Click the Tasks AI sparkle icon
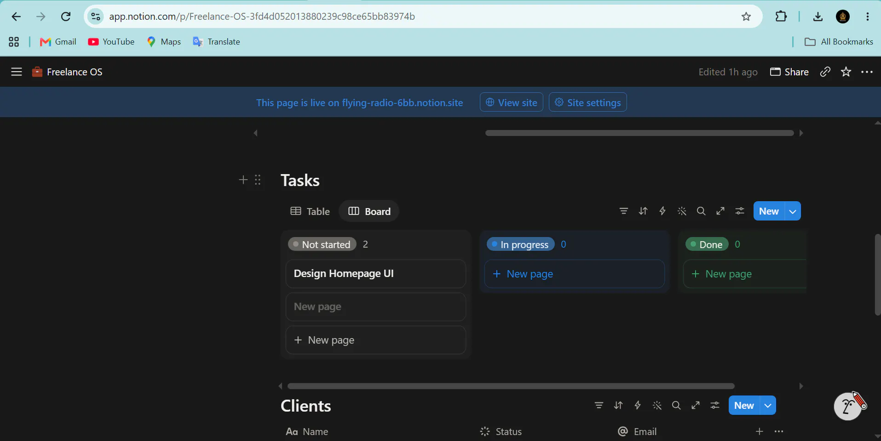Viewport: 881px width, 441px height. 682,211
